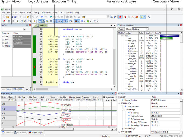The height and width of the screenshot is (139, 184).
Task: Select the a[1] signal row
Action: click(3, 109)
